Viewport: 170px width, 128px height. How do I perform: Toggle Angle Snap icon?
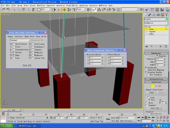pyautogui.click(x=99, y=10)
